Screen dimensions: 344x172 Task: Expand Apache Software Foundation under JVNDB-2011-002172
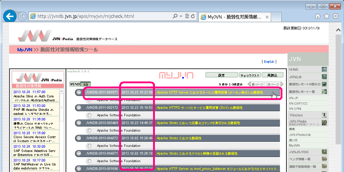90,115
